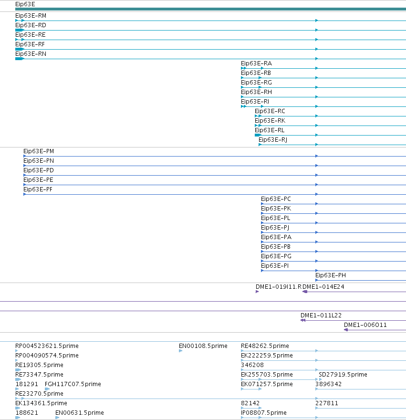Pick protein Eip63E-PD
406x420 pixels.
pos(39,170)
